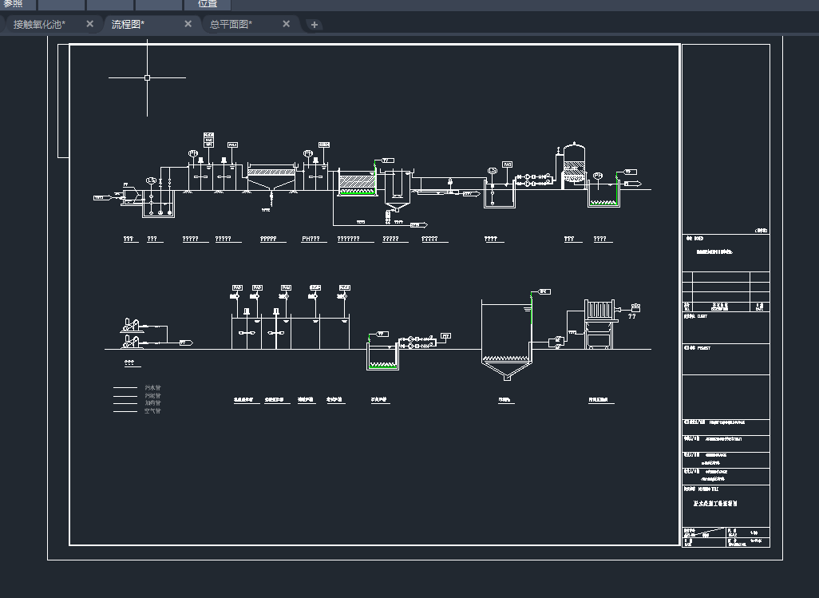Click the 加药管 legend label

[152, 402]
